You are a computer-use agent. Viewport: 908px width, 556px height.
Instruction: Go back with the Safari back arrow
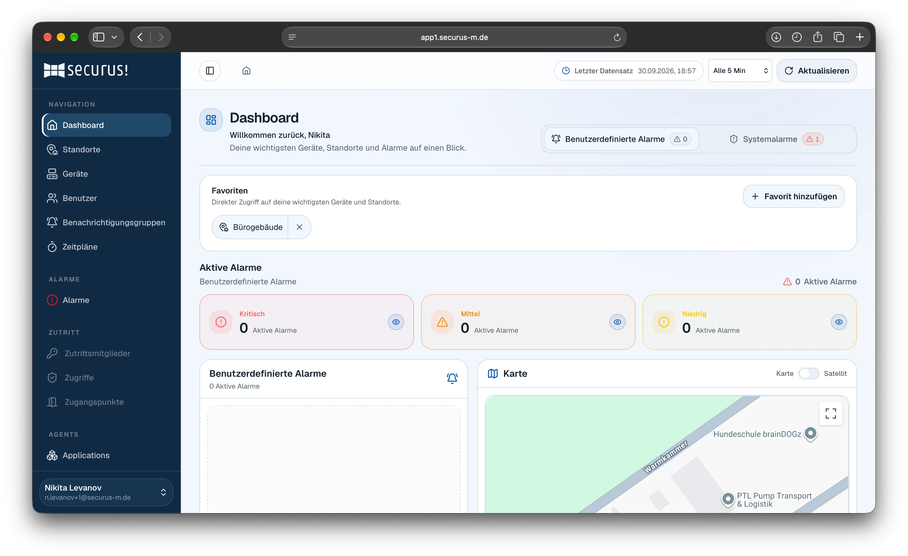[x=140, y=37]
